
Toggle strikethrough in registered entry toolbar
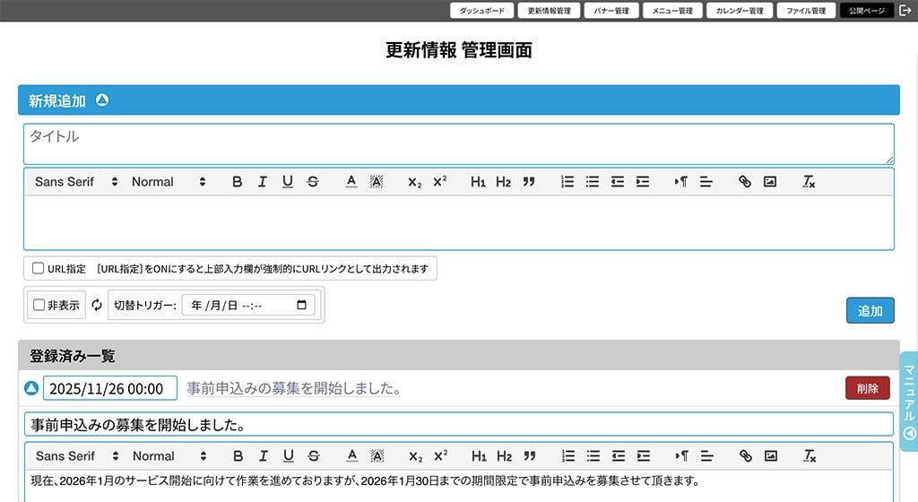[x=314, y=455]
